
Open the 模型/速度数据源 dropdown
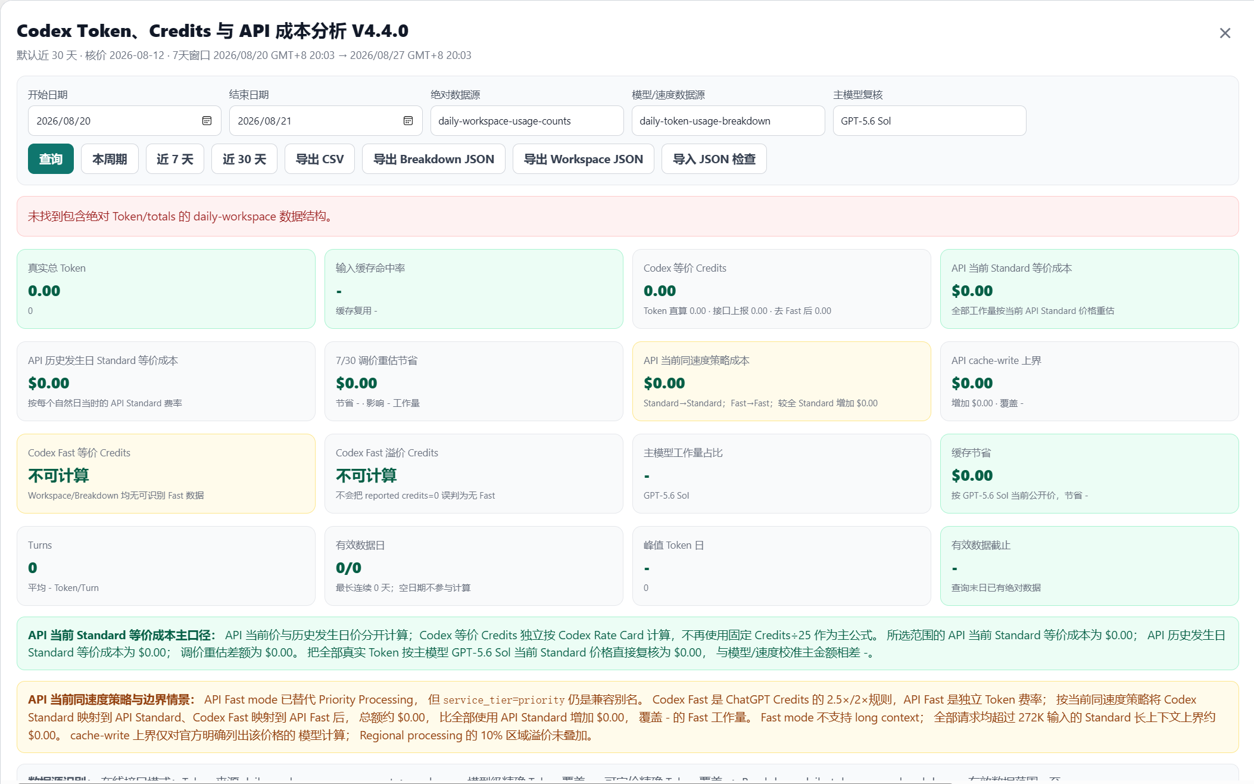pyautogui.click(x=728, y=120)
